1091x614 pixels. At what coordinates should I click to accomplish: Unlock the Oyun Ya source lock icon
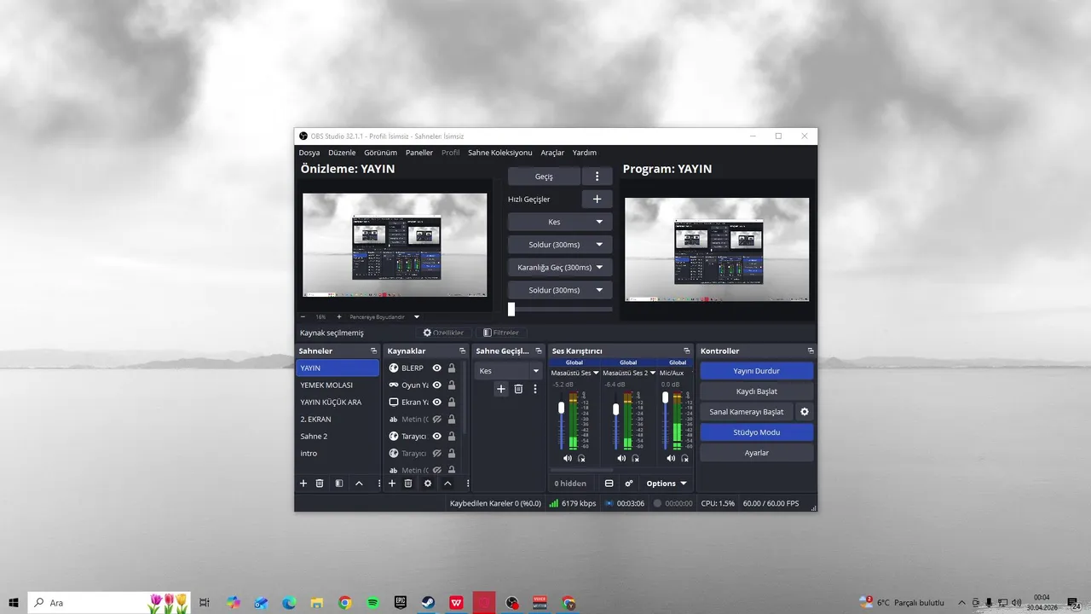(452, 385)
